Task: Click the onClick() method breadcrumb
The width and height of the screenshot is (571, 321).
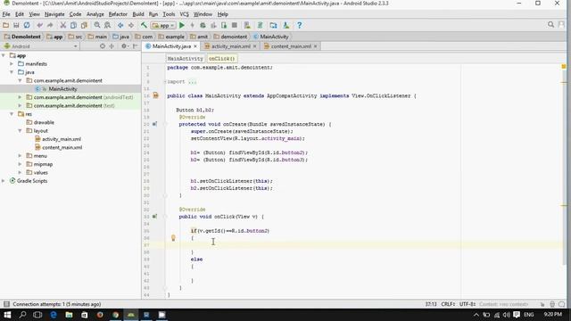Action: point(222,59)
